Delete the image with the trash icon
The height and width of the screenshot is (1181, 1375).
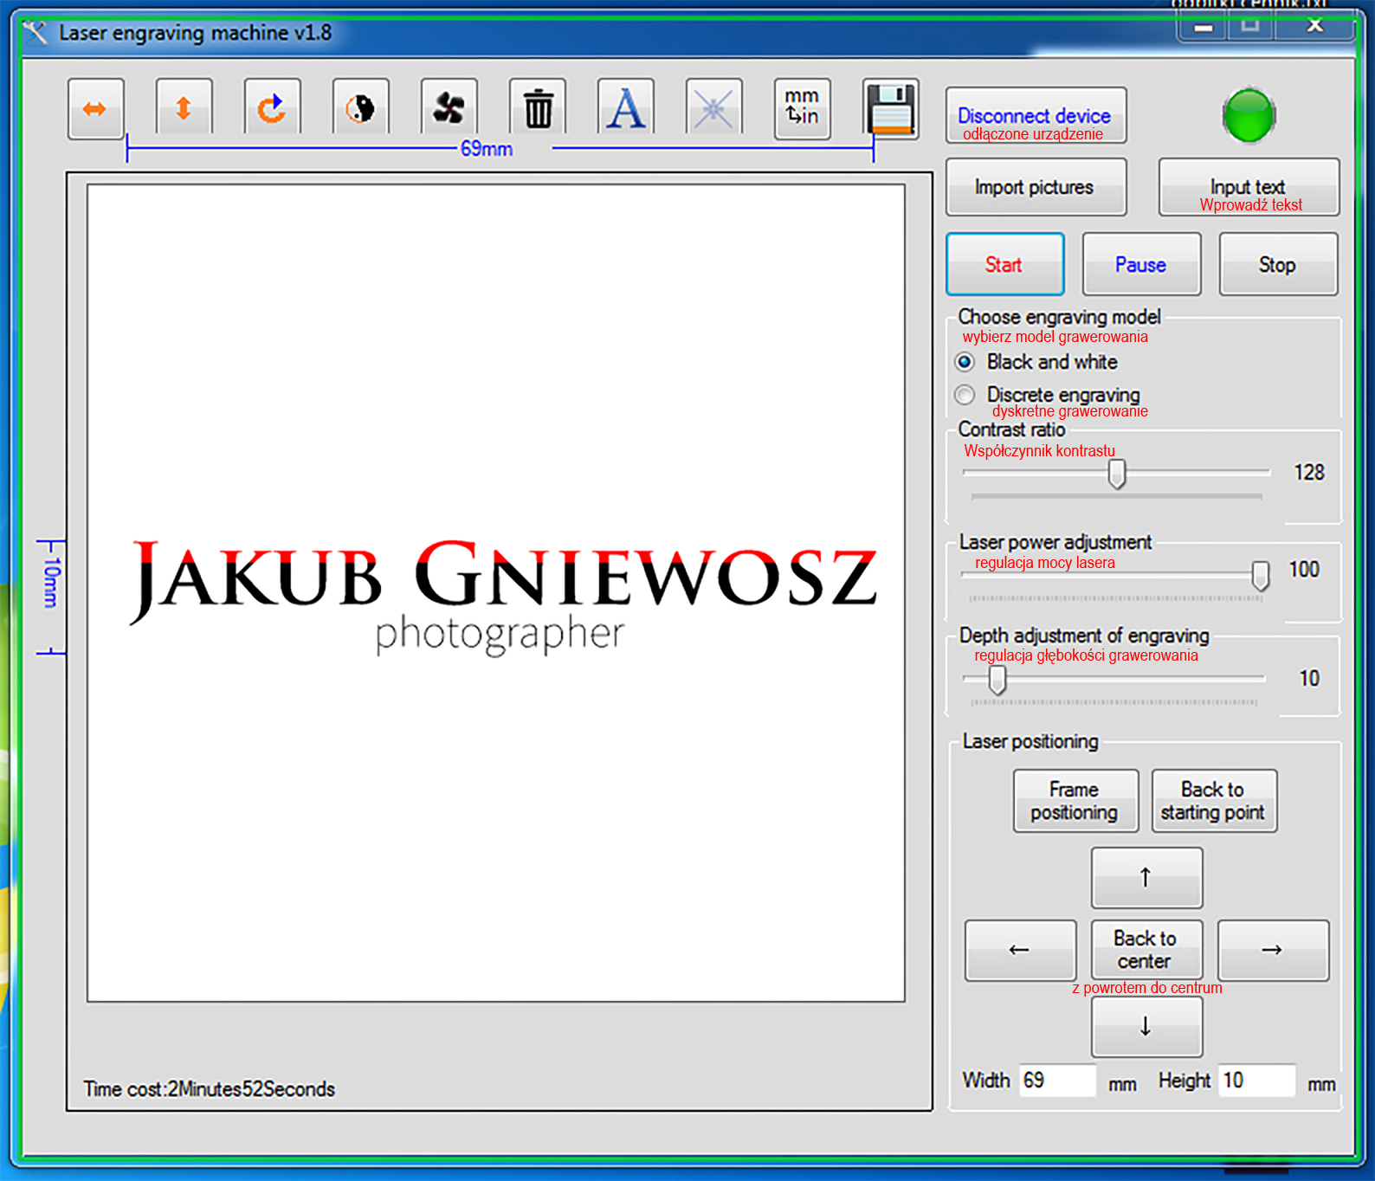point(538,109)
